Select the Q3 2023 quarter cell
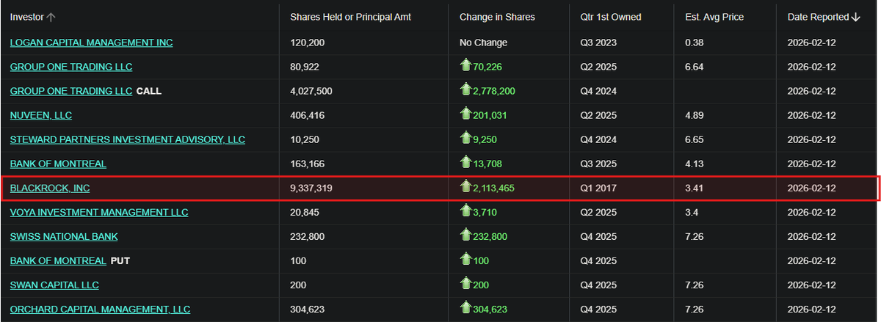The width and height of the screenshot is (881, 322). [598, 43]
